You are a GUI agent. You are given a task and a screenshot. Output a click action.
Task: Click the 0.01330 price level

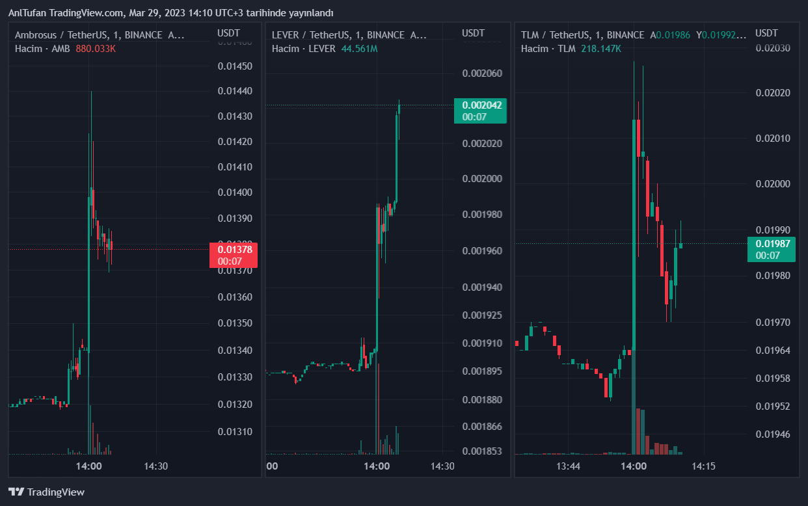point(235,377)
